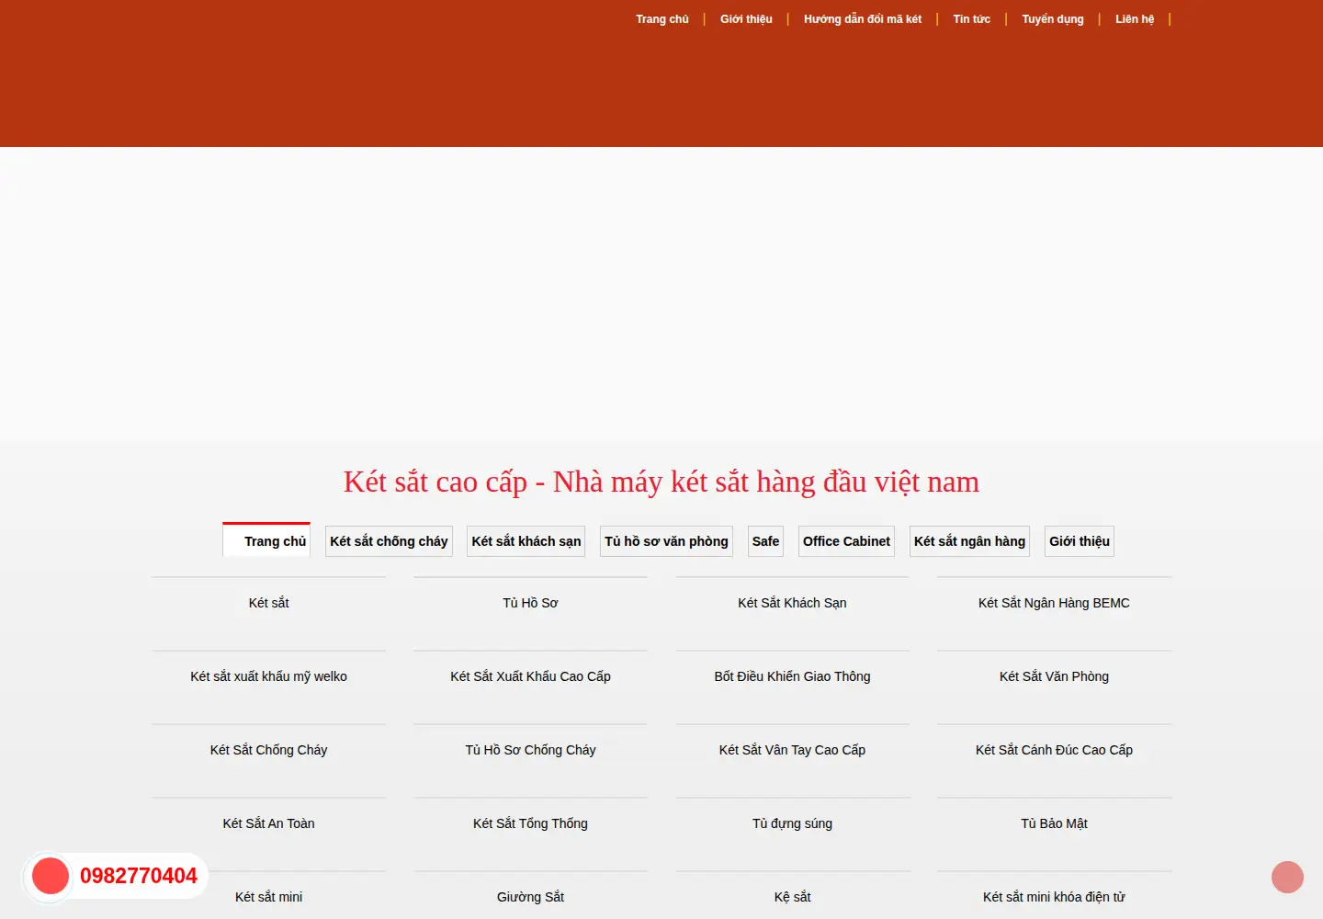Image resolution: width=1323 pixels, height=919 pixels.
Task: Open Két Sắt Cánh Đúc Cao Cấp
Action: click(1054, 750)
